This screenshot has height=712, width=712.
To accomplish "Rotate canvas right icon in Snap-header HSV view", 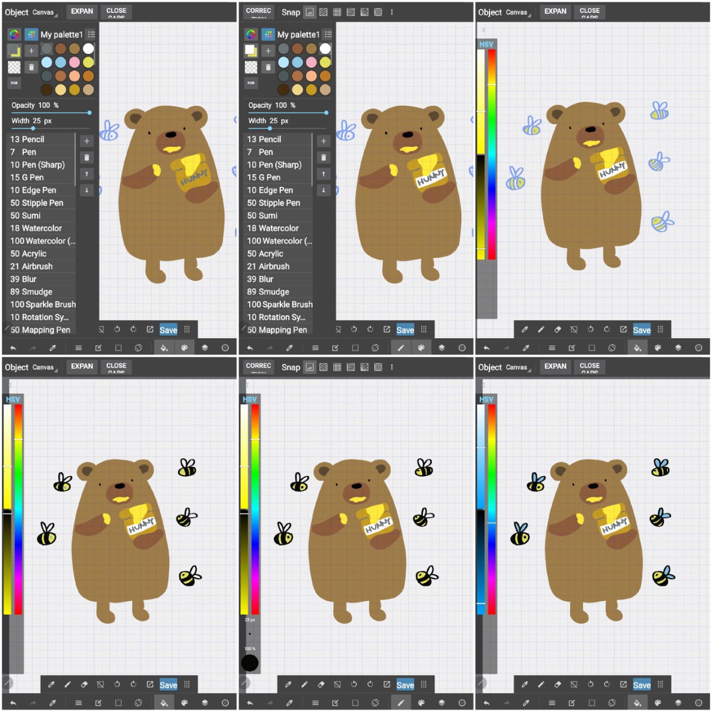I will pyautogui.click(x=370, y=685).
